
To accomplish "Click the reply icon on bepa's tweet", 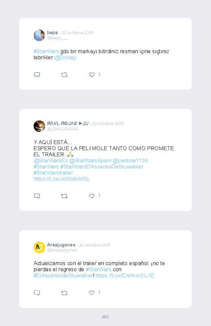I will coord(37,75).
